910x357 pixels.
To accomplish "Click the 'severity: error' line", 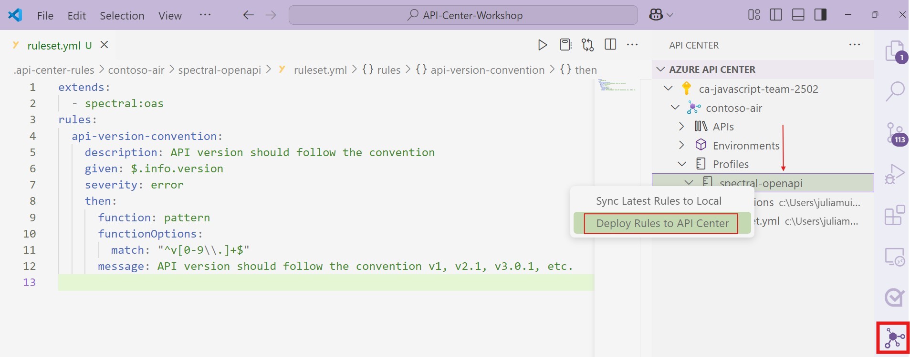I will 134,185.
